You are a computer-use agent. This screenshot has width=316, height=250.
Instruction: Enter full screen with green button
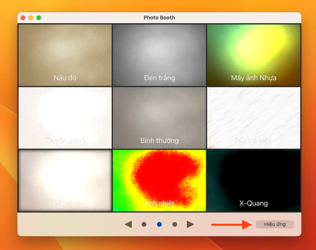click(39, 18)
